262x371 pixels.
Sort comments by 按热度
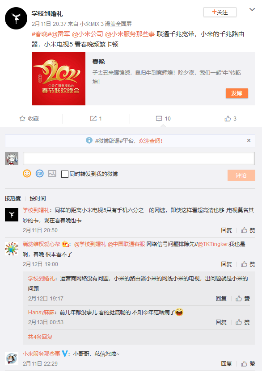[13, 199]
